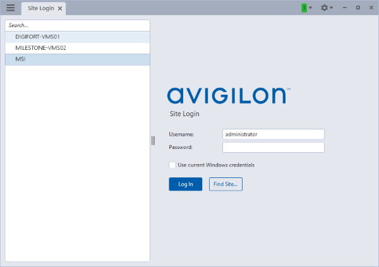
Task: Select the MILESTONE-VMS02 site
Action: 78,48
